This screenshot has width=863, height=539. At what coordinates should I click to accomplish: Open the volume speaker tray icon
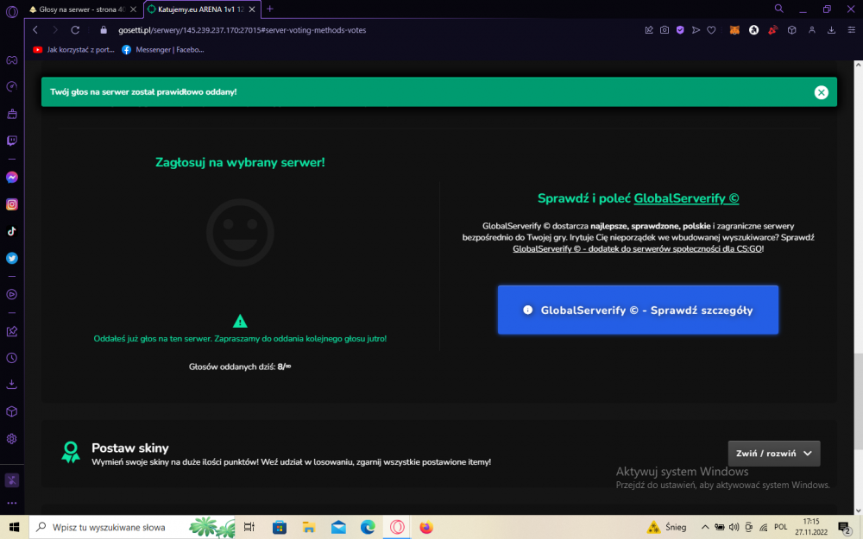coord(734,527)
